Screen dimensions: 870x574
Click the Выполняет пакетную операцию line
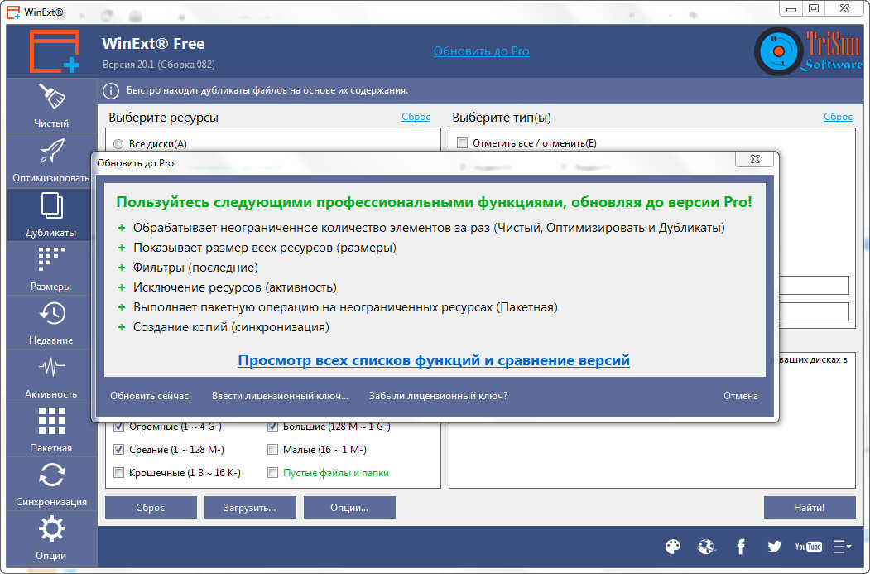coord(345,307)
